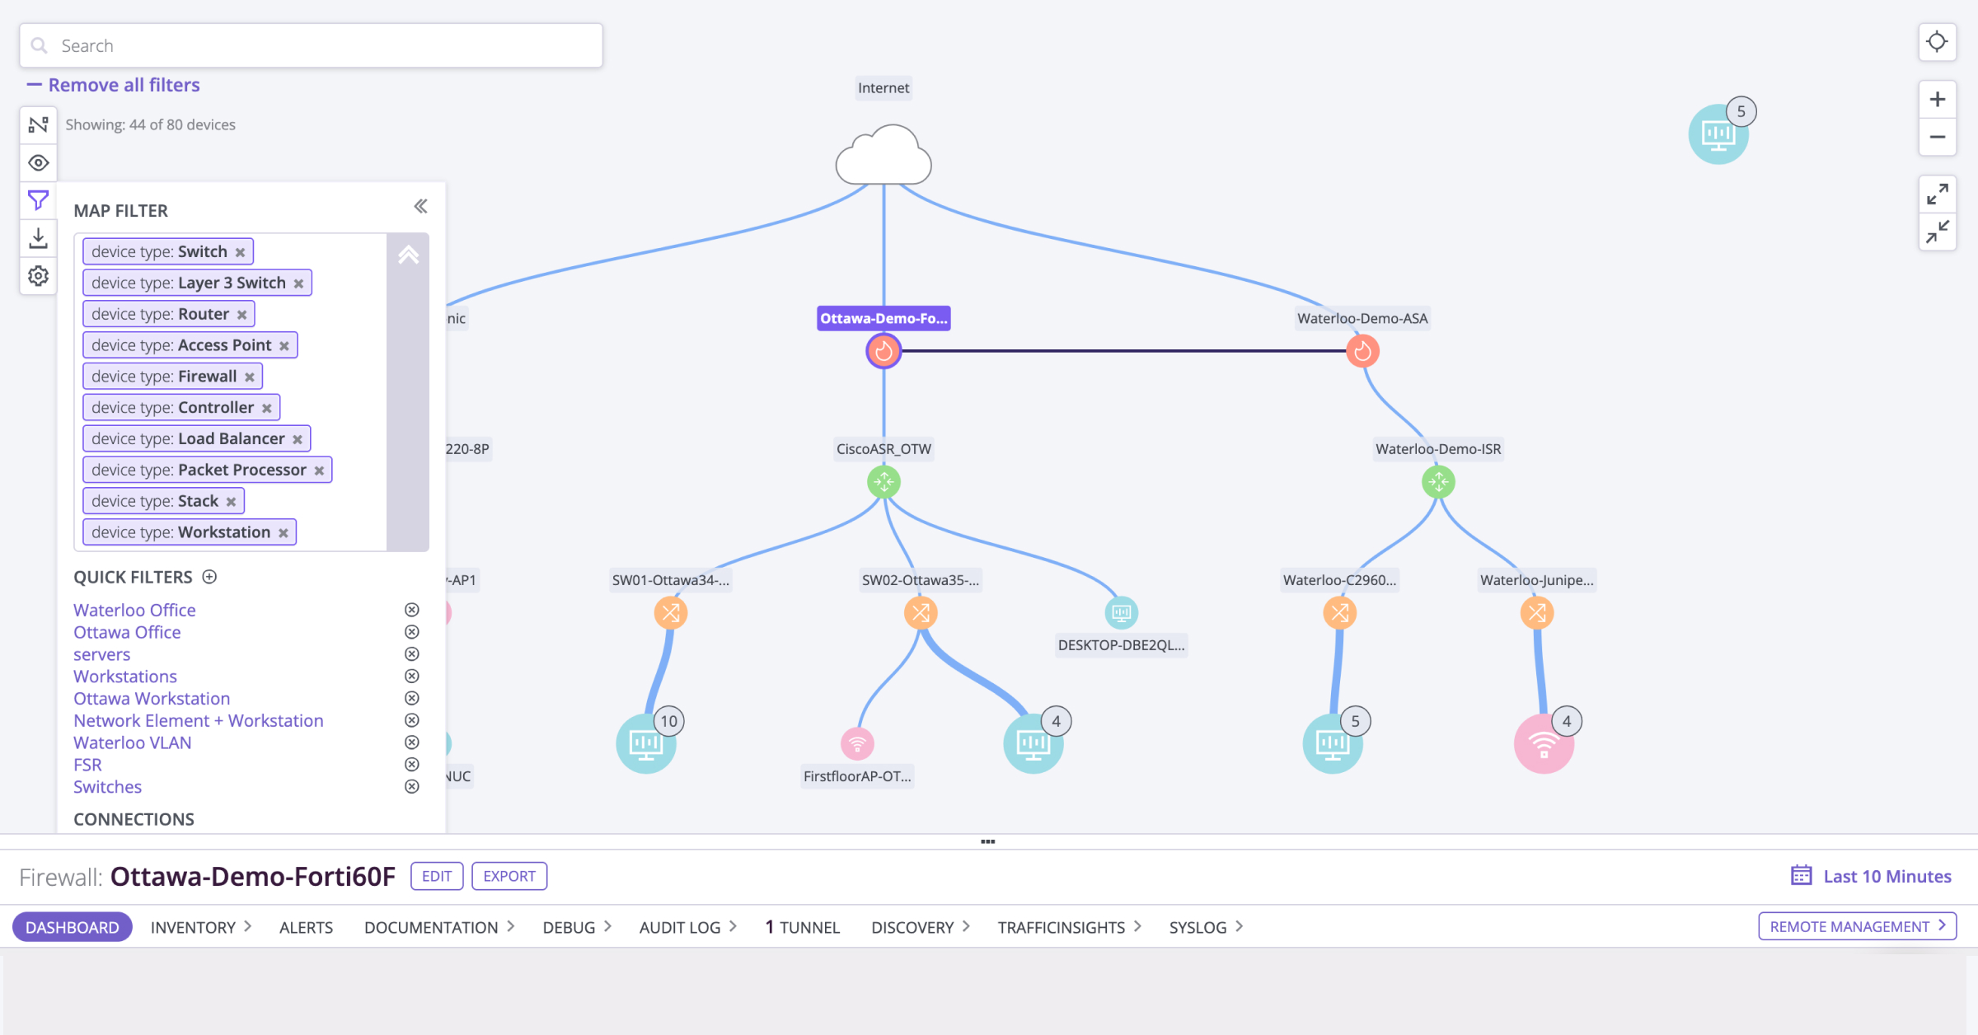Select the Internet cloud node

click(884, 155)
